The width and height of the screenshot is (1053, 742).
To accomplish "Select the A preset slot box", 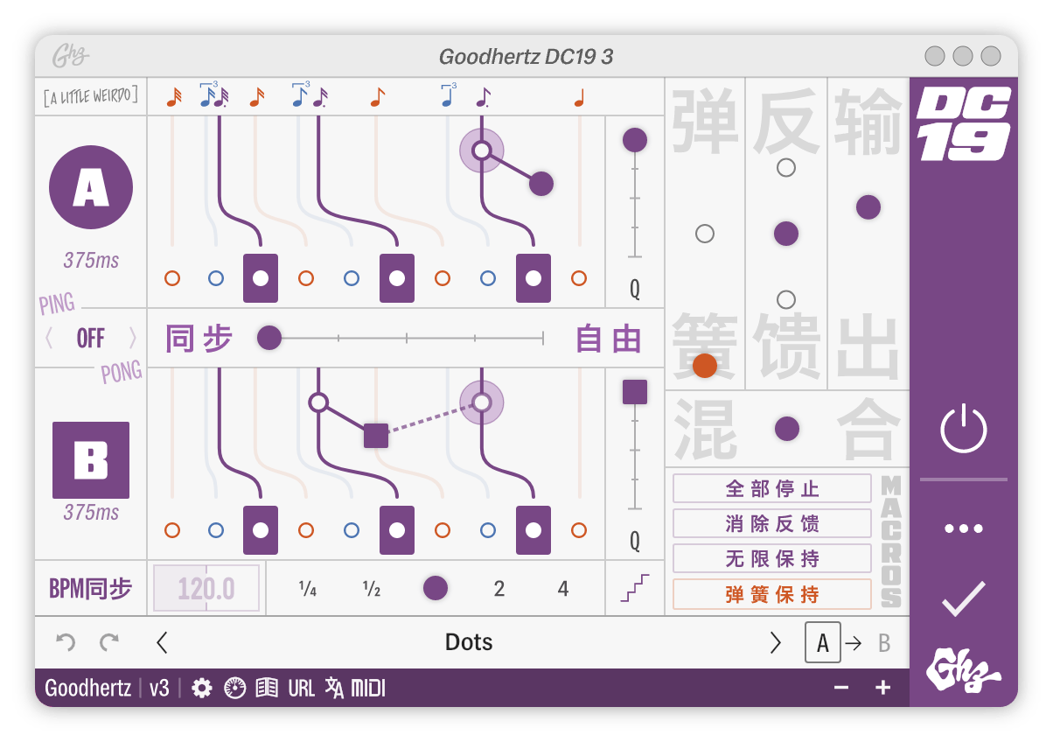I will point(822,642).
